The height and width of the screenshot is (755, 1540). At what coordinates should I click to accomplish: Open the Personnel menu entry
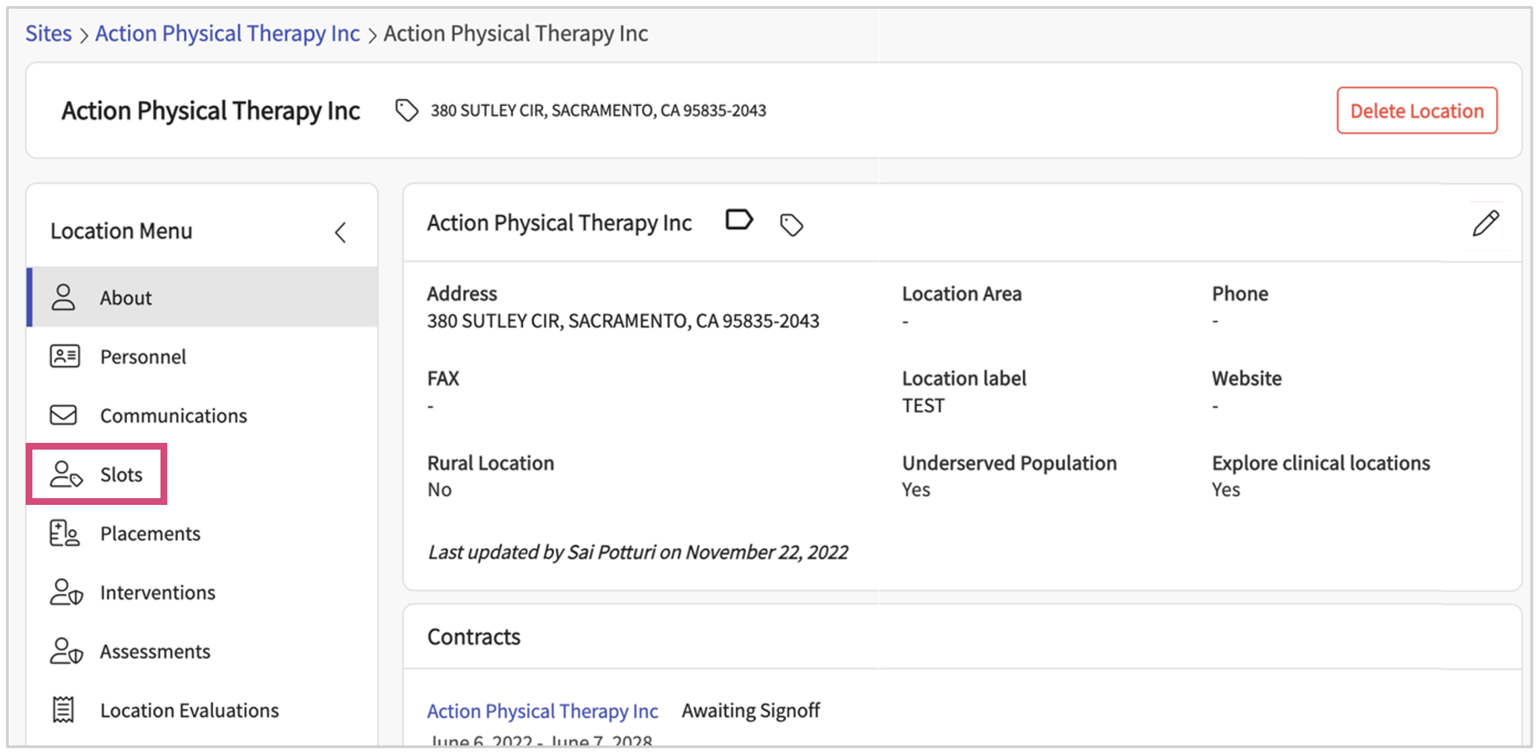coord(143,357)
